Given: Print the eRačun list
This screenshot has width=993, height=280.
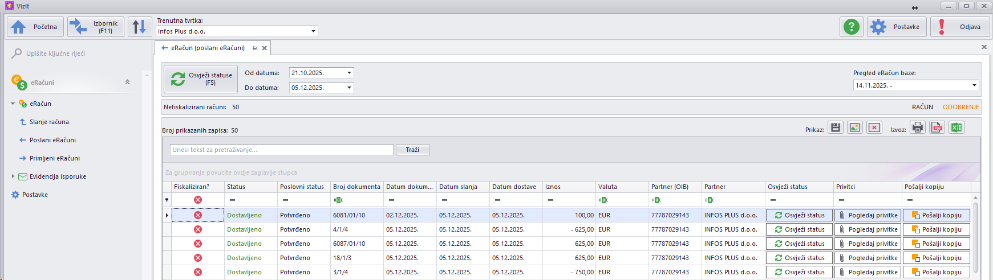Looking at the screenshot, I should pos(918,127).
